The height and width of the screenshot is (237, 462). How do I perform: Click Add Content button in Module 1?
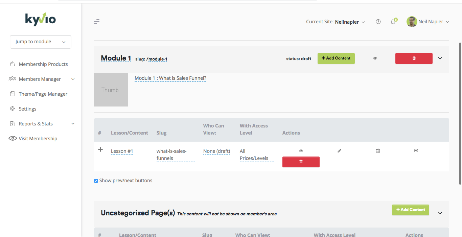click(336, 58)
